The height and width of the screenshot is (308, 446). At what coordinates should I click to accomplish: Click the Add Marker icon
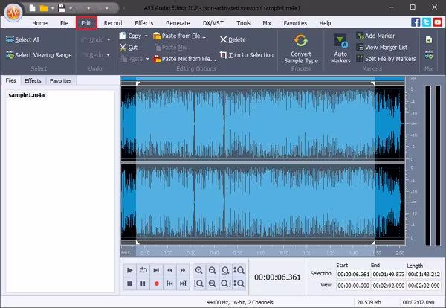(x=361, y=36)
